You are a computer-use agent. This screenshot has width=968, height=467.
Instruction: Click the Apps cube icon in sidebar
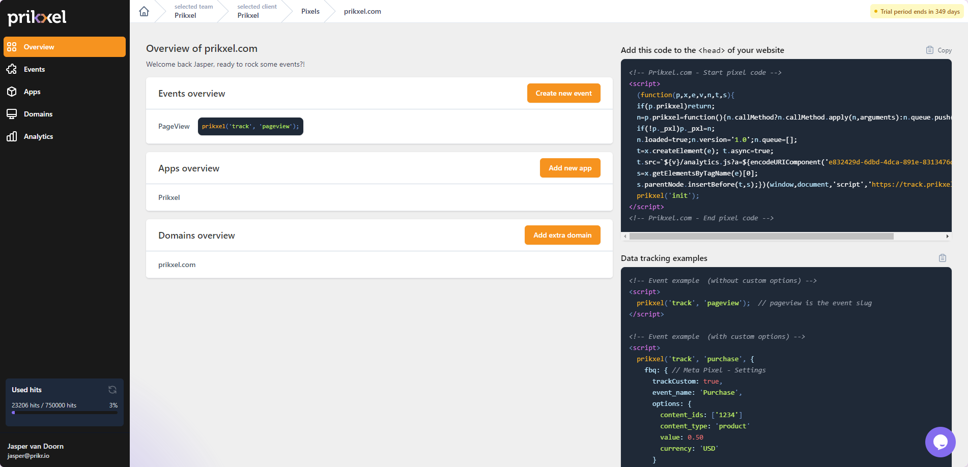tap(12, 92)
